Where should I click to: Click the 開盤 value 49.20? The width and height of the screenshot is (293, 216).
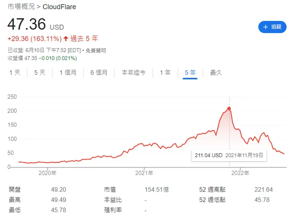pyautogui.click(x=59, y=190)
